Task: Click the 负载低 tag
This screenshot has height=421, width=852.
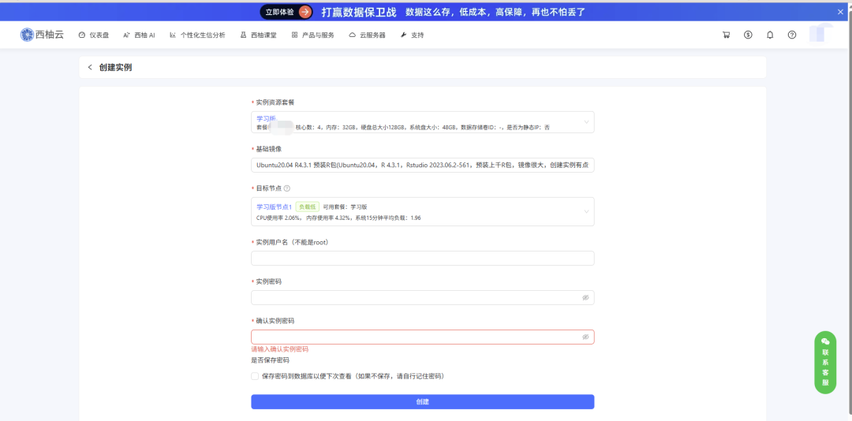Action: (308, 207)
